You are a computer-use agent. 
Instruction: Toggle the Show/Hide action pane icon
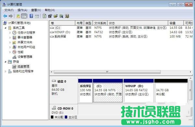coord(37,16)
